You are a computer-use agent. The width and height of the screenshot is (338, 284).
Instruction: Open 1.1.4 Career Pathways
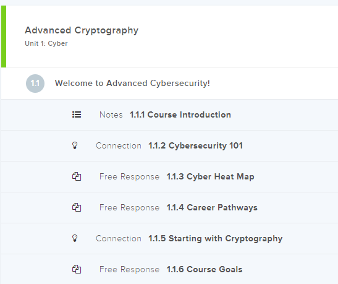coord(212,208)
